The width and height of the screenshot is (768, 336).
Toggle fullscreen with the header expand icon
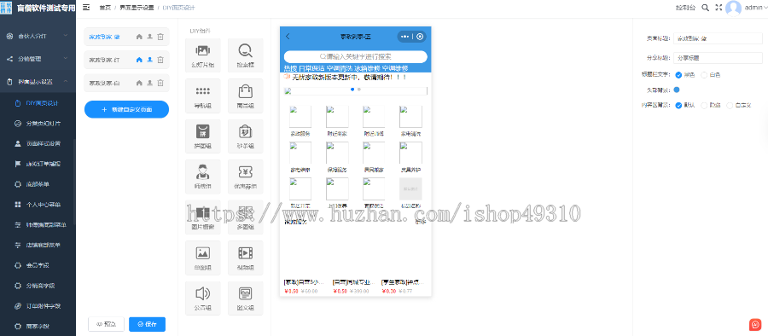click(x=719, y=8)
